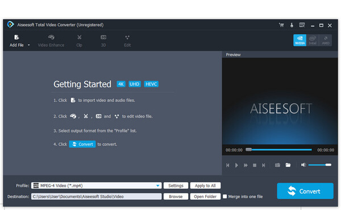The width and height of the screenshot is (341, 210).
Task: Click the Preview panel video area
Action: [x=280, y=101]
